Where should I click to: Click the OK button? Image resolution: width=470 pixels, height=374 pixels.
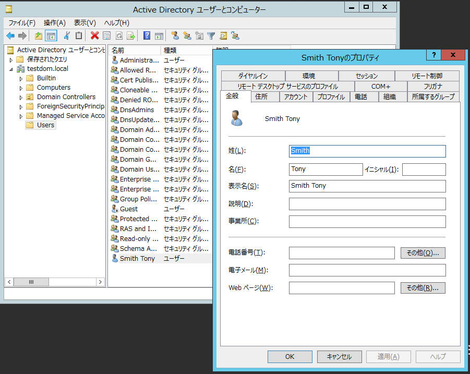coord(290,357)
